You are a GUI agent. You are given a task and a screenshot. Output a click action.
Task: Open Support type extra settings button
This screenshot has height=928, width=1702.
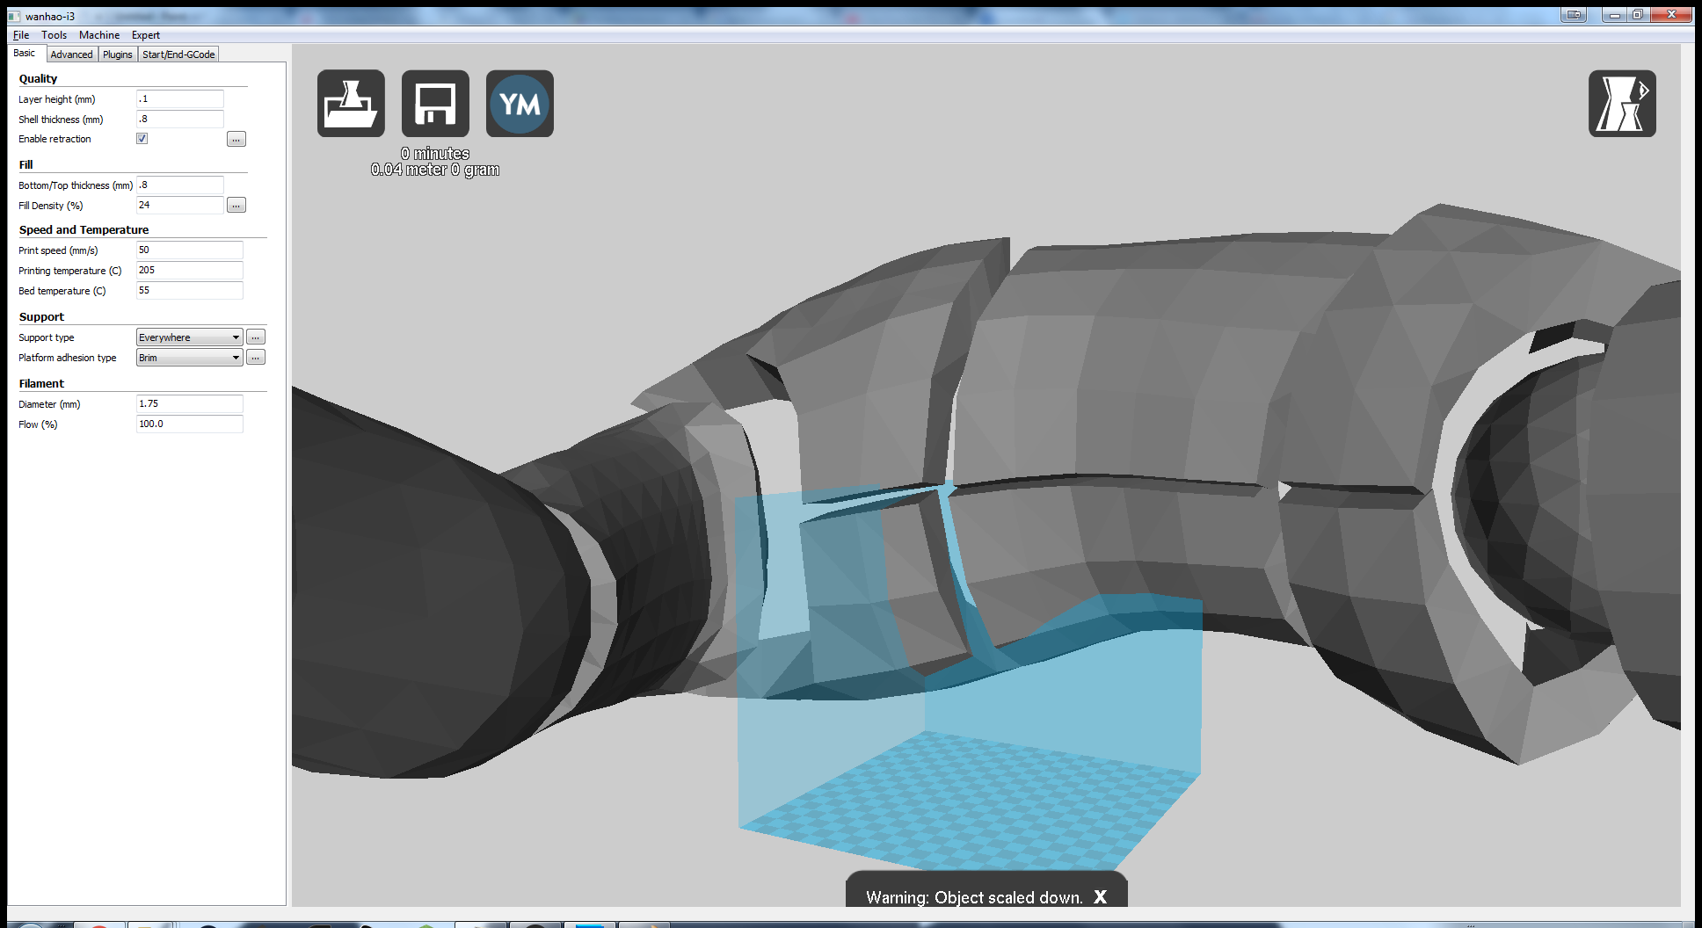[x=256, y=337]
